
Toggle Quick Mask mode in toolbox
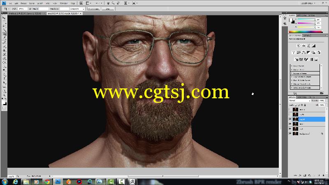tap(4, 108)
